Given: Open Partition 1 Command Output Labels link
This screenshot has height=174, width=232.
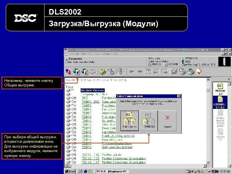Looking at the screenshot, I should pyautogui.click(x=124, y=159).
